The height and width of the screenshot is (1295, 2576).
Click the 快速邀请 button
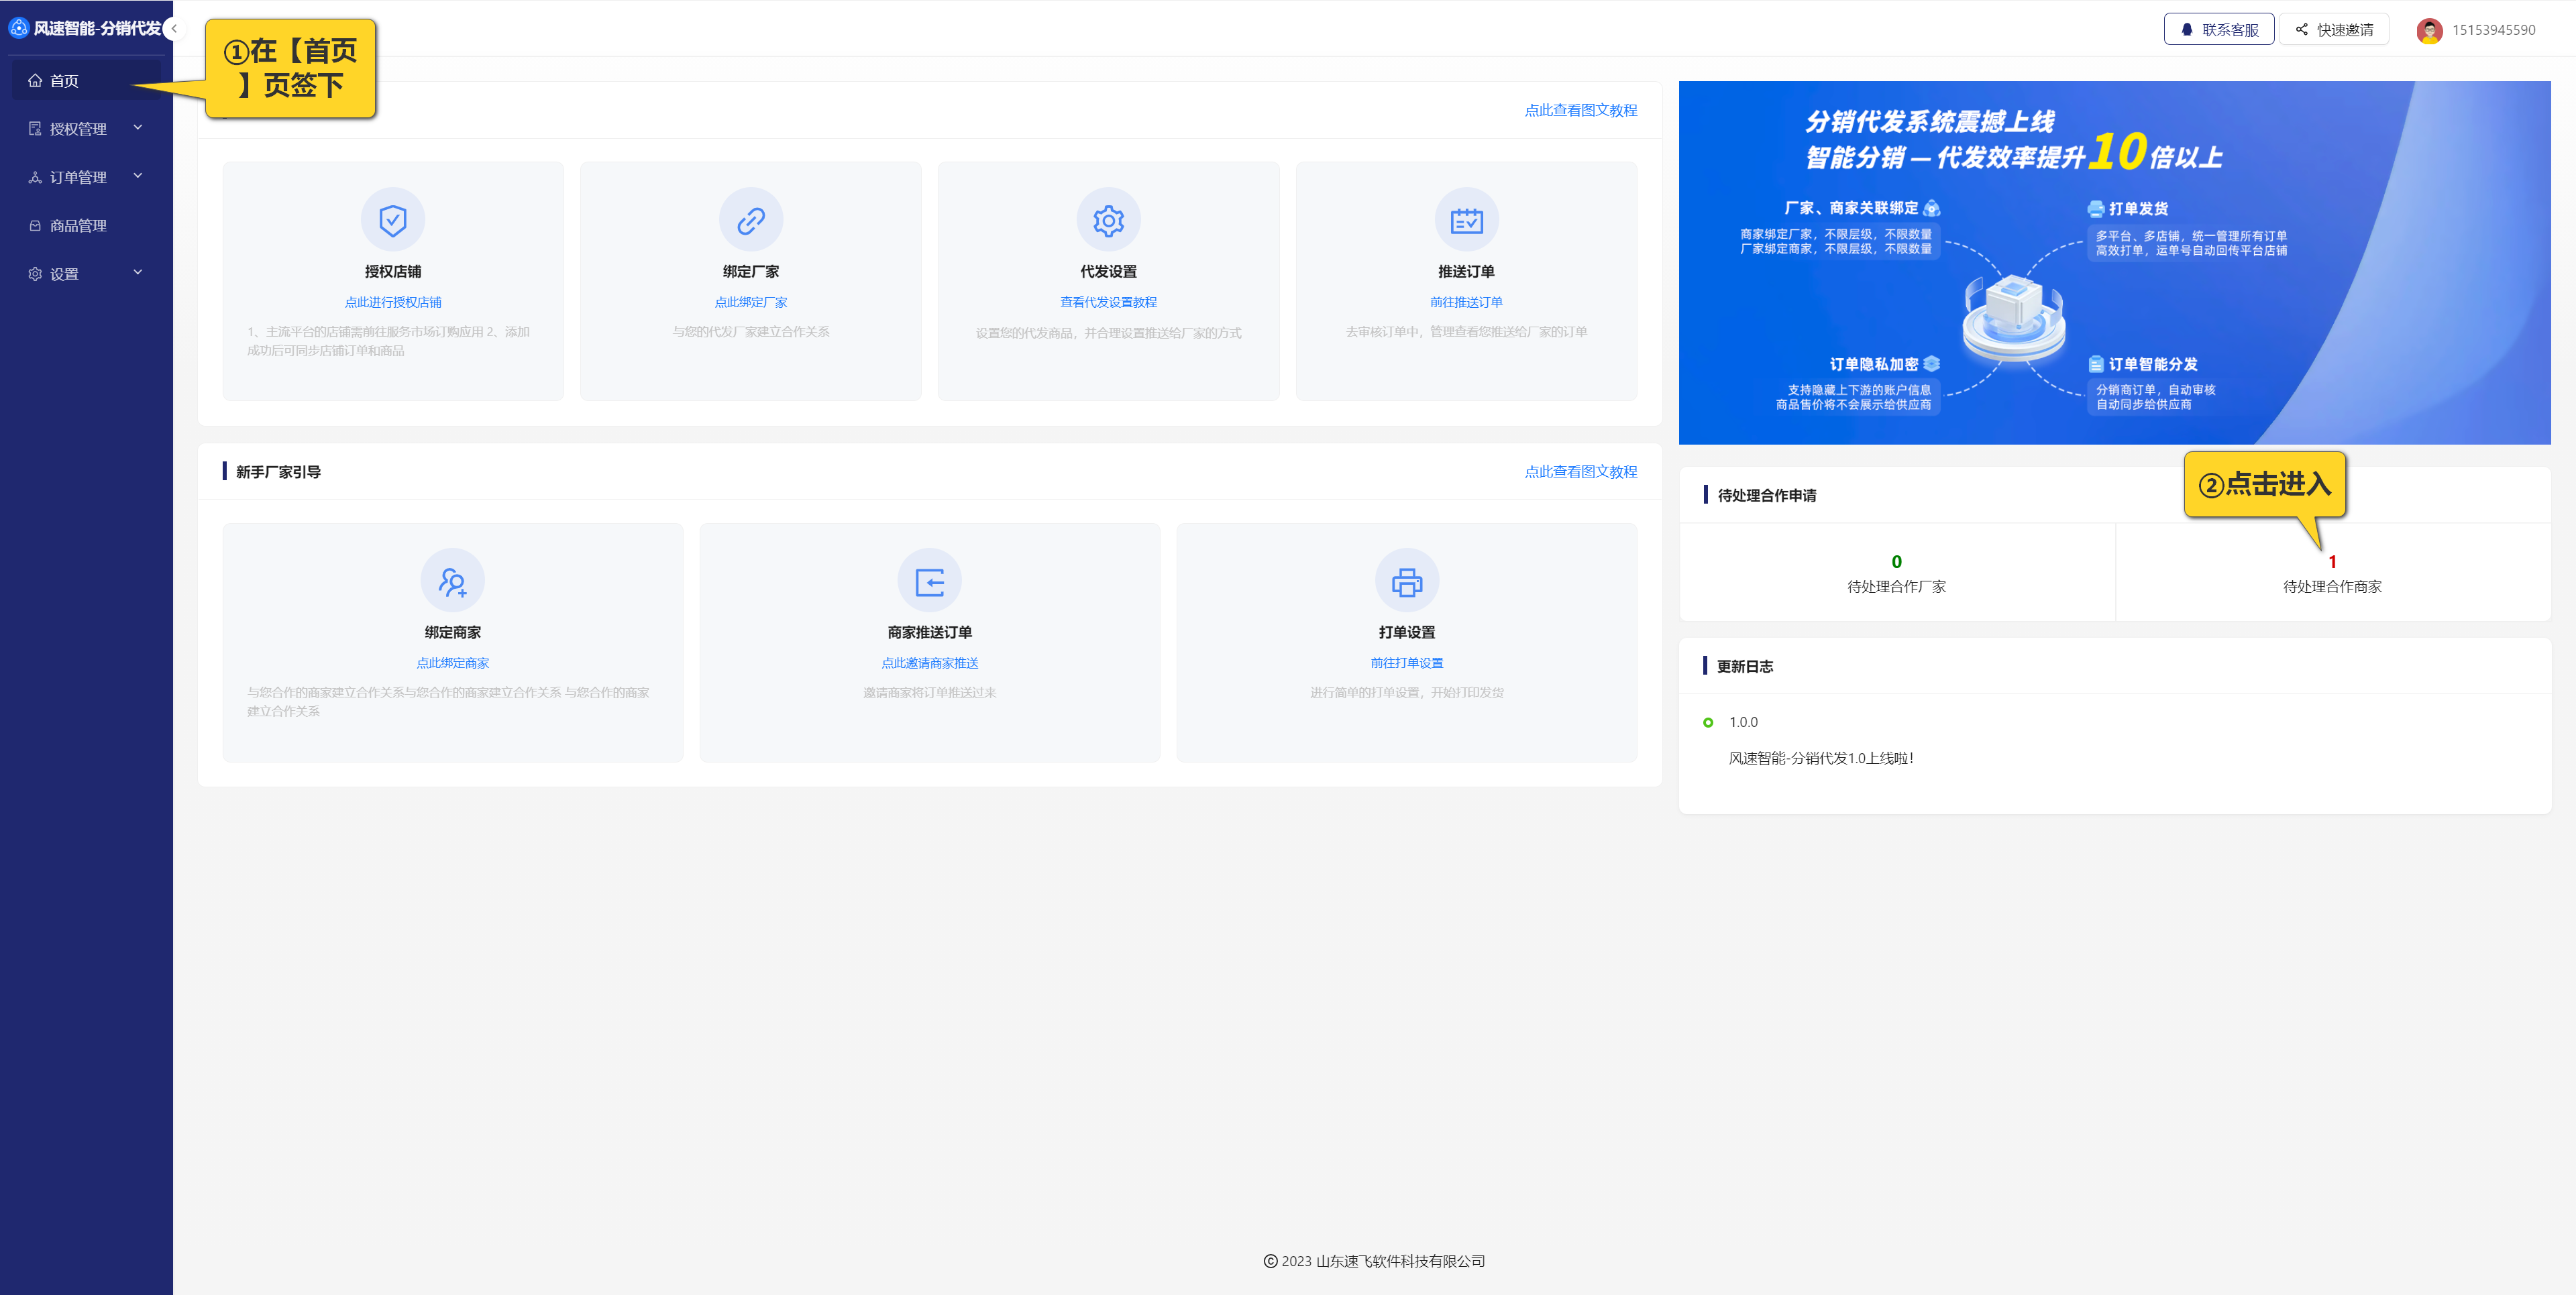point(2333,30)
